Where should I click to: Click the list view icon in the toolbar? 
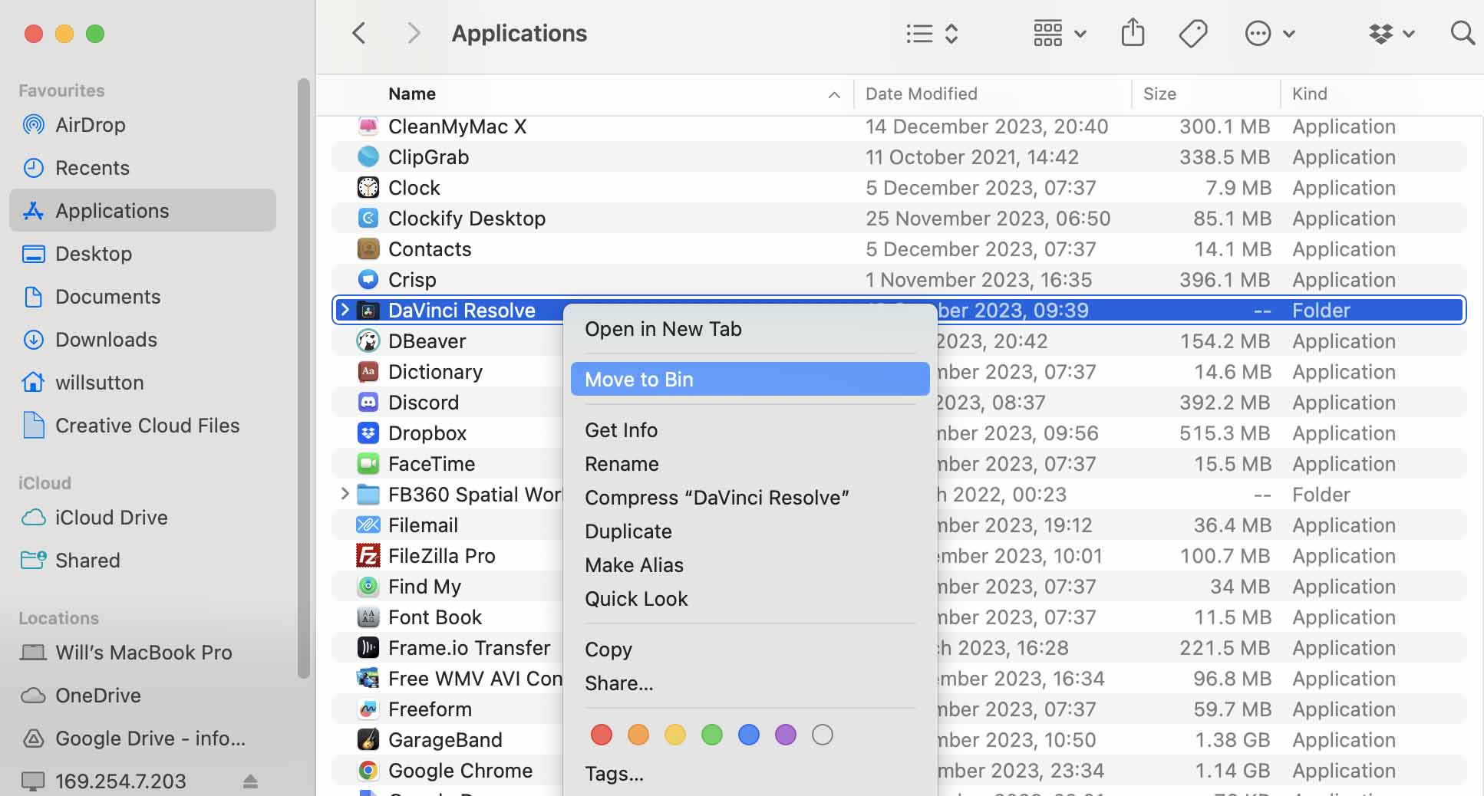point(918,33)
